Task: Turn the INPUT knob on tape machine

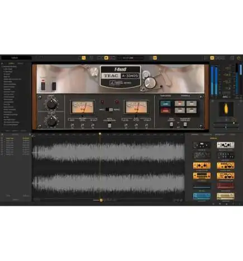Action: pos(51,104)
